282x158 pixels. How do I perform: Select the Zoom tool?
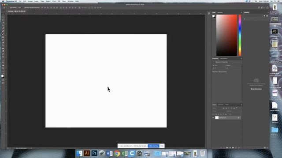(x=3, y=68)
